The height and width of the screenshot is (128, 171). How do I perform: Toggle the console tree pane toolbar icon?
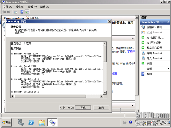tap(15, 12)
